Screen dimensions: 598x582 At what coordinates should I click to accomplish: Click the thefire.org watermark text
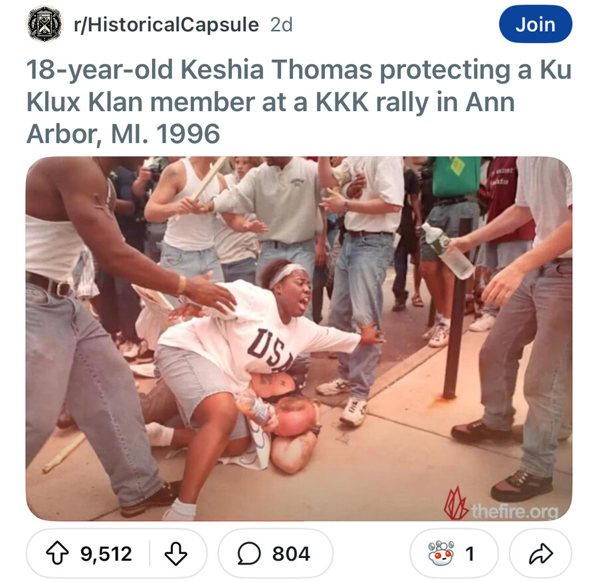pyautogui.click(x=515, y=511)
